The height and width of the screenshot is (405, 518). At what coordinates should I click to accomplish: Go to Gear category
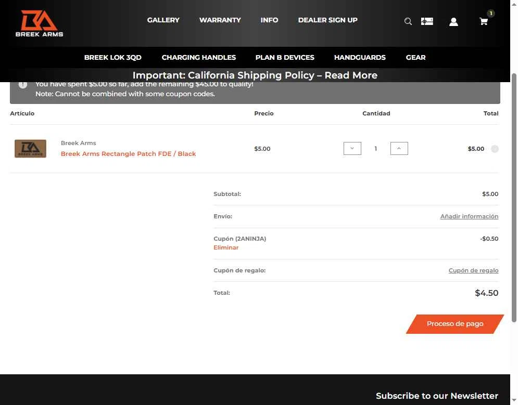point(415,57)
